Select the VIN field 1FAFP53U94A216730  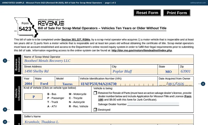[118, 84]
